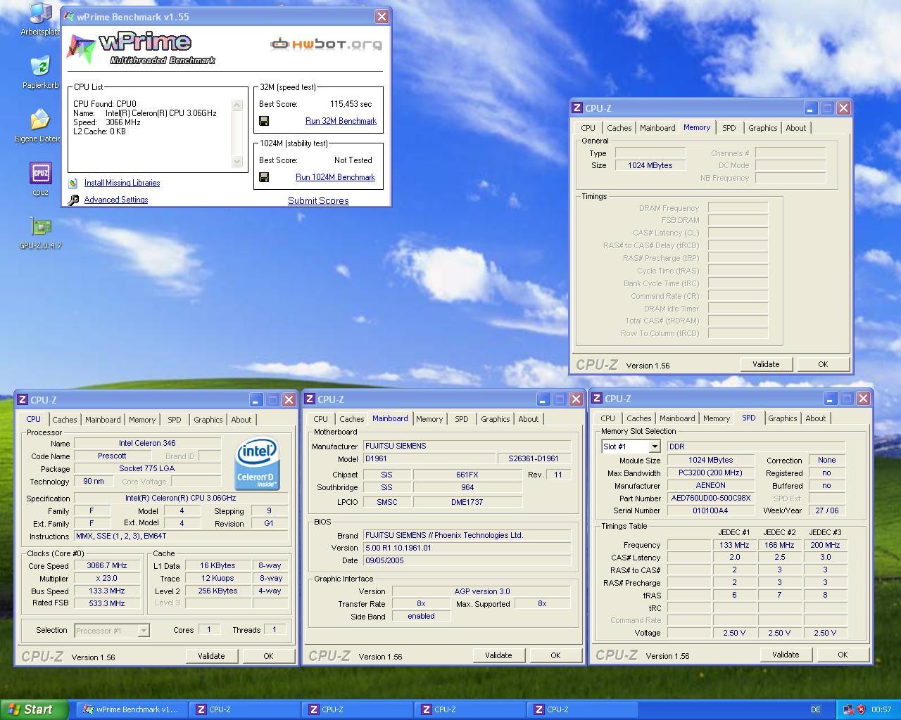Click OK in CPU-Z SPD window
901x720 pixels.
click(843, 655)
